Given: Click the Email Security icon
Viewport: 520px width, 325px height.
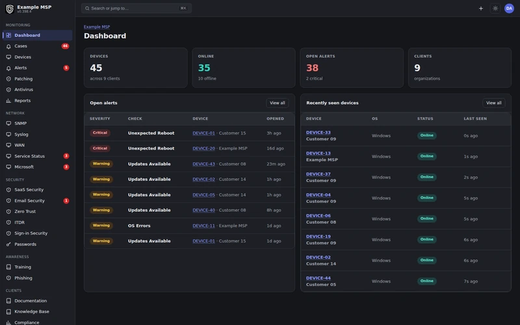Looking at the screenshot, I should coord(8,201).
